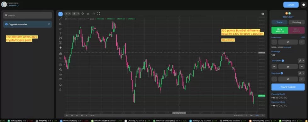Open chart settings gear icon
Viewport: 308px width, 122px height.
[82, 14]
